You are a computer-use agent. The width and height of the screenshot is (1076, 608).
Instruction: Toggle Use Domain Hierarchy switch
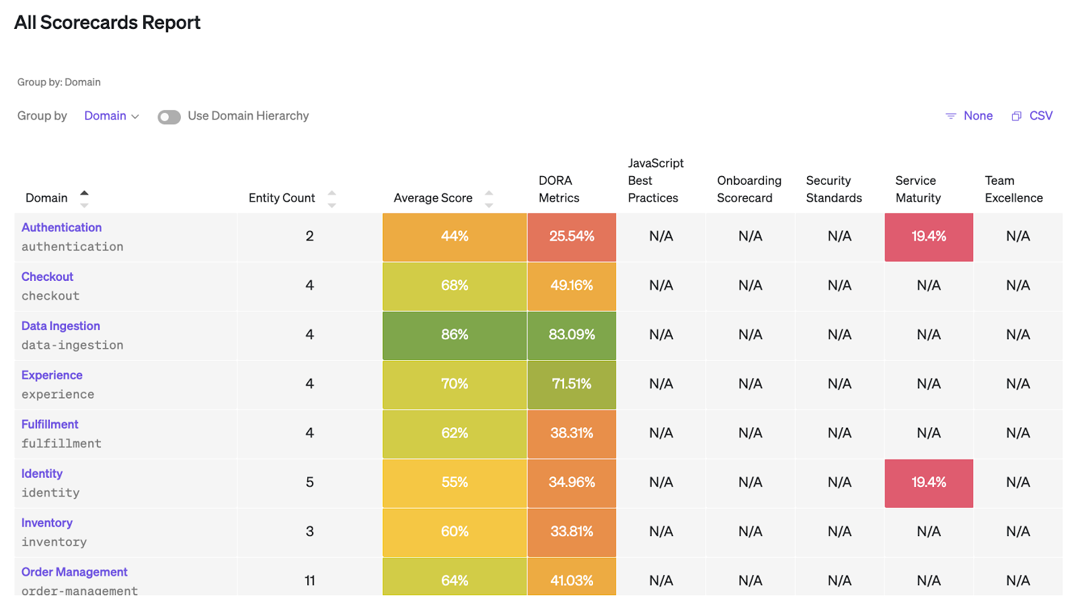[169, 117]
